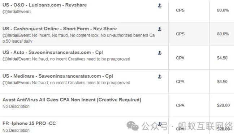Click approval icon on Medicare Saveoninsurancerates offer
The width and height of the screenshot is (234, 134).
(160, 77)
